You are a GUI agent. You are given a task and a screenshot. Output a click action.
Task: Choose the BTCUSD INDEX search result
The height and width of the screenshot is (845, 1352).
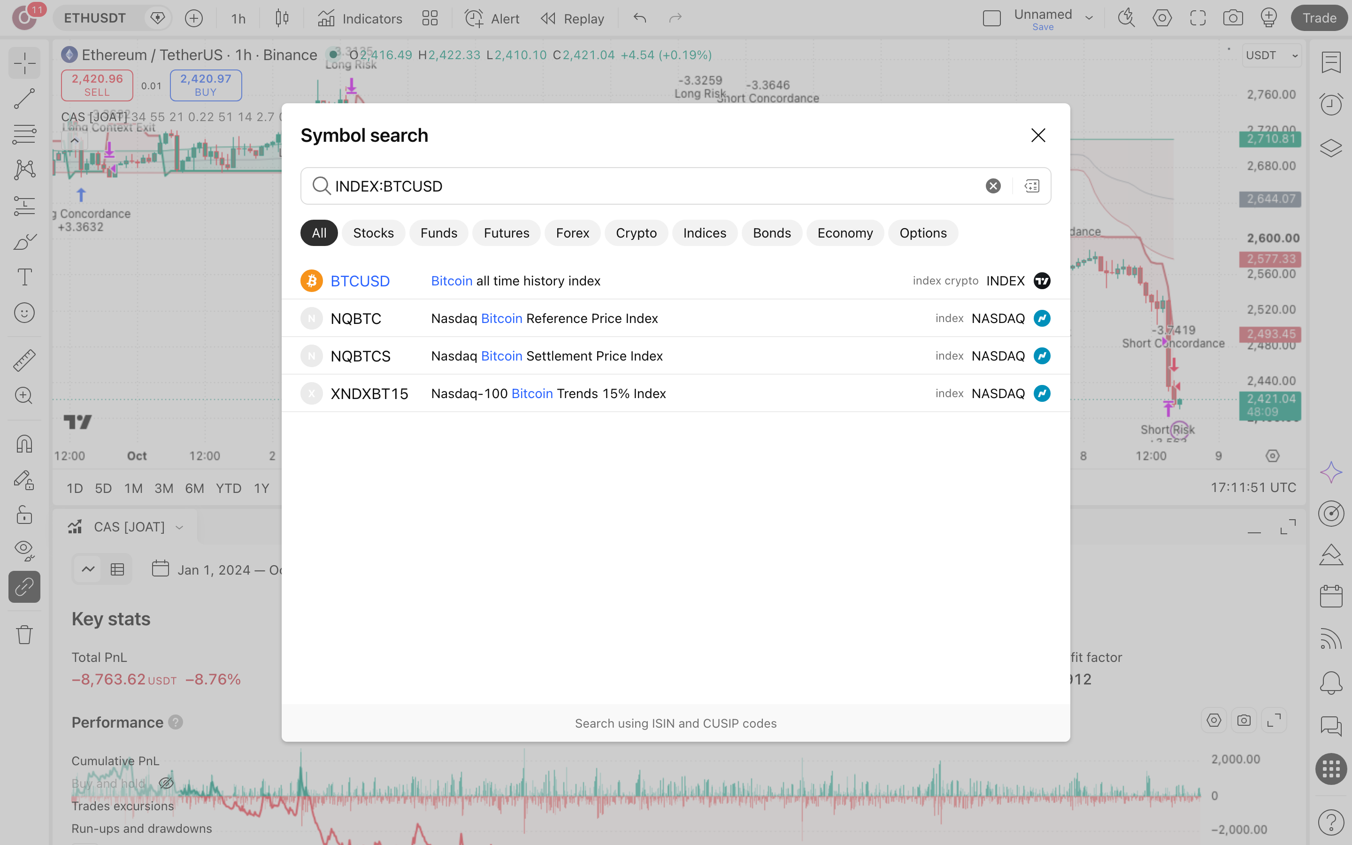[676, 281]
